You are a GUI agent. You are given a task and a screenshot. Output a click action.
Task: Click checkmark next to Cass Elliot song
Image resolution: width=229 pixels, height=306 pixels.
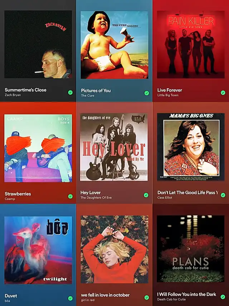(x=223, y=195)
